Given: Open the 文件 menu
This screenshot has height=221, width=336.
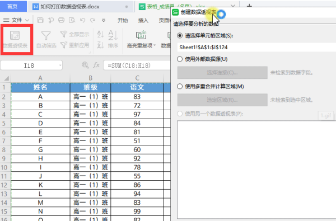Looking at the screenshot, I should click(16, 20).
